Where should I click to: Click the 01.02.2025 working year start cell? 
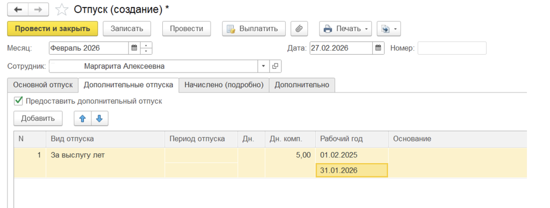(352, 155)
